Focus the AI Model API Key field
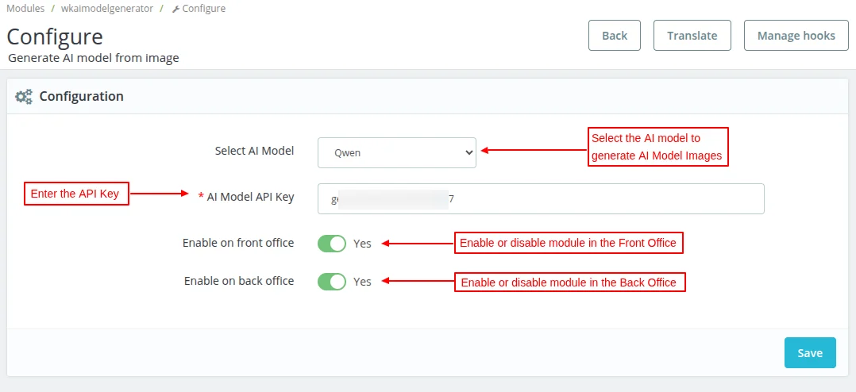 [540, 199]
